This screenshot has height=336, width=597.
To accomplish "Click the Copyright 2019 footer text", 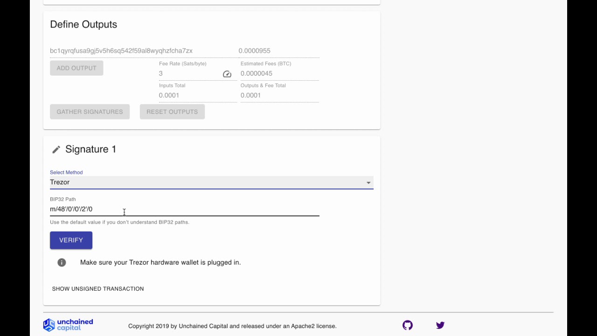I will click(232, 326).
